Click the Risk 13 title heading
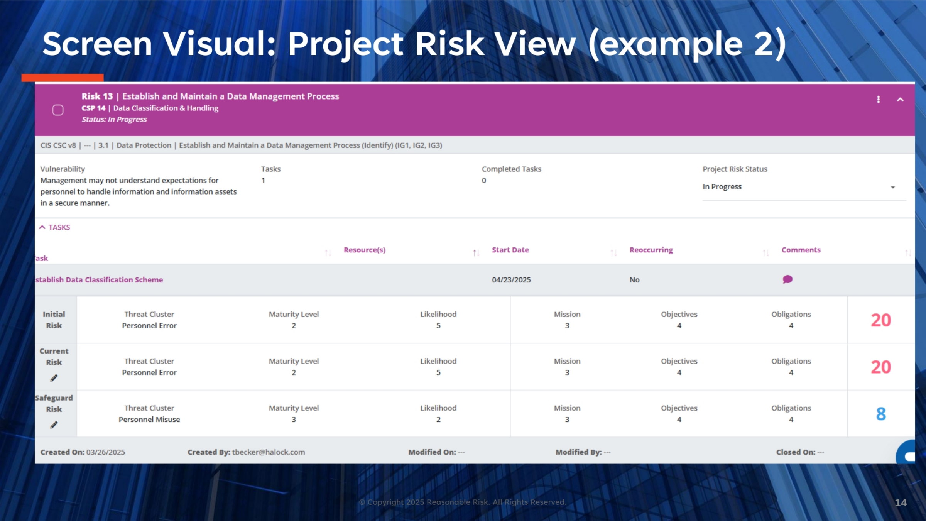 click(x=210, y=96)
